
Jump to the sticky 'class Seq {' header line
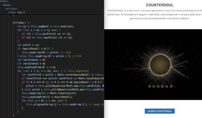click(16, 12)
